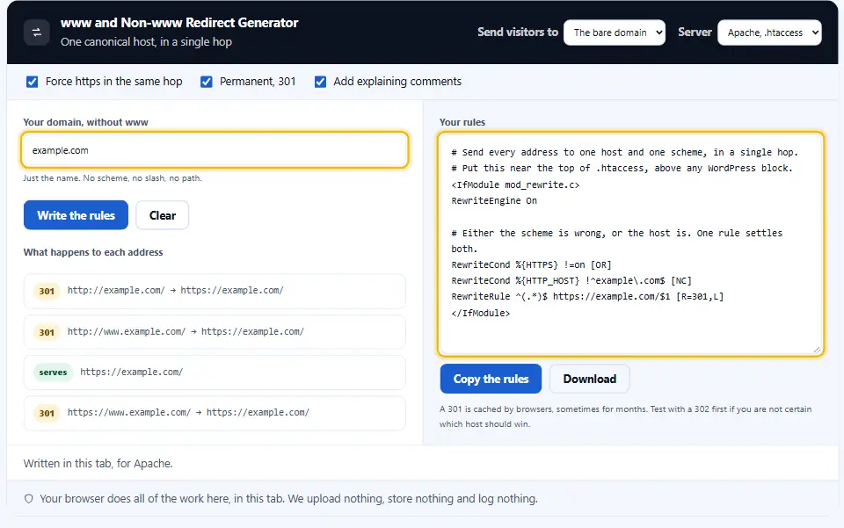844x528 pixels.
Task: Click the 'One canonical host' subtitle
Action: (x=147, y=42)
